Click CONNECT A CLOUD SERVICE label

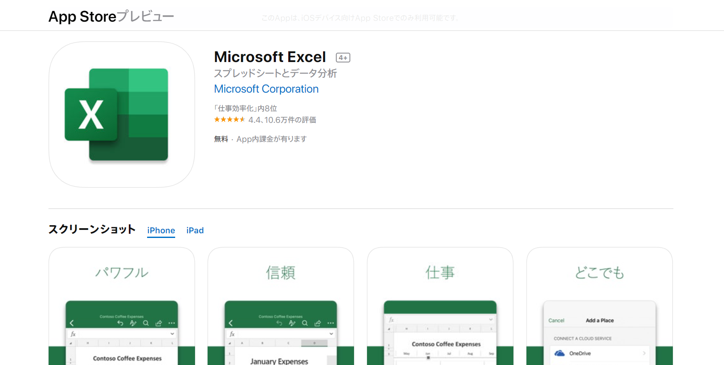582,339
